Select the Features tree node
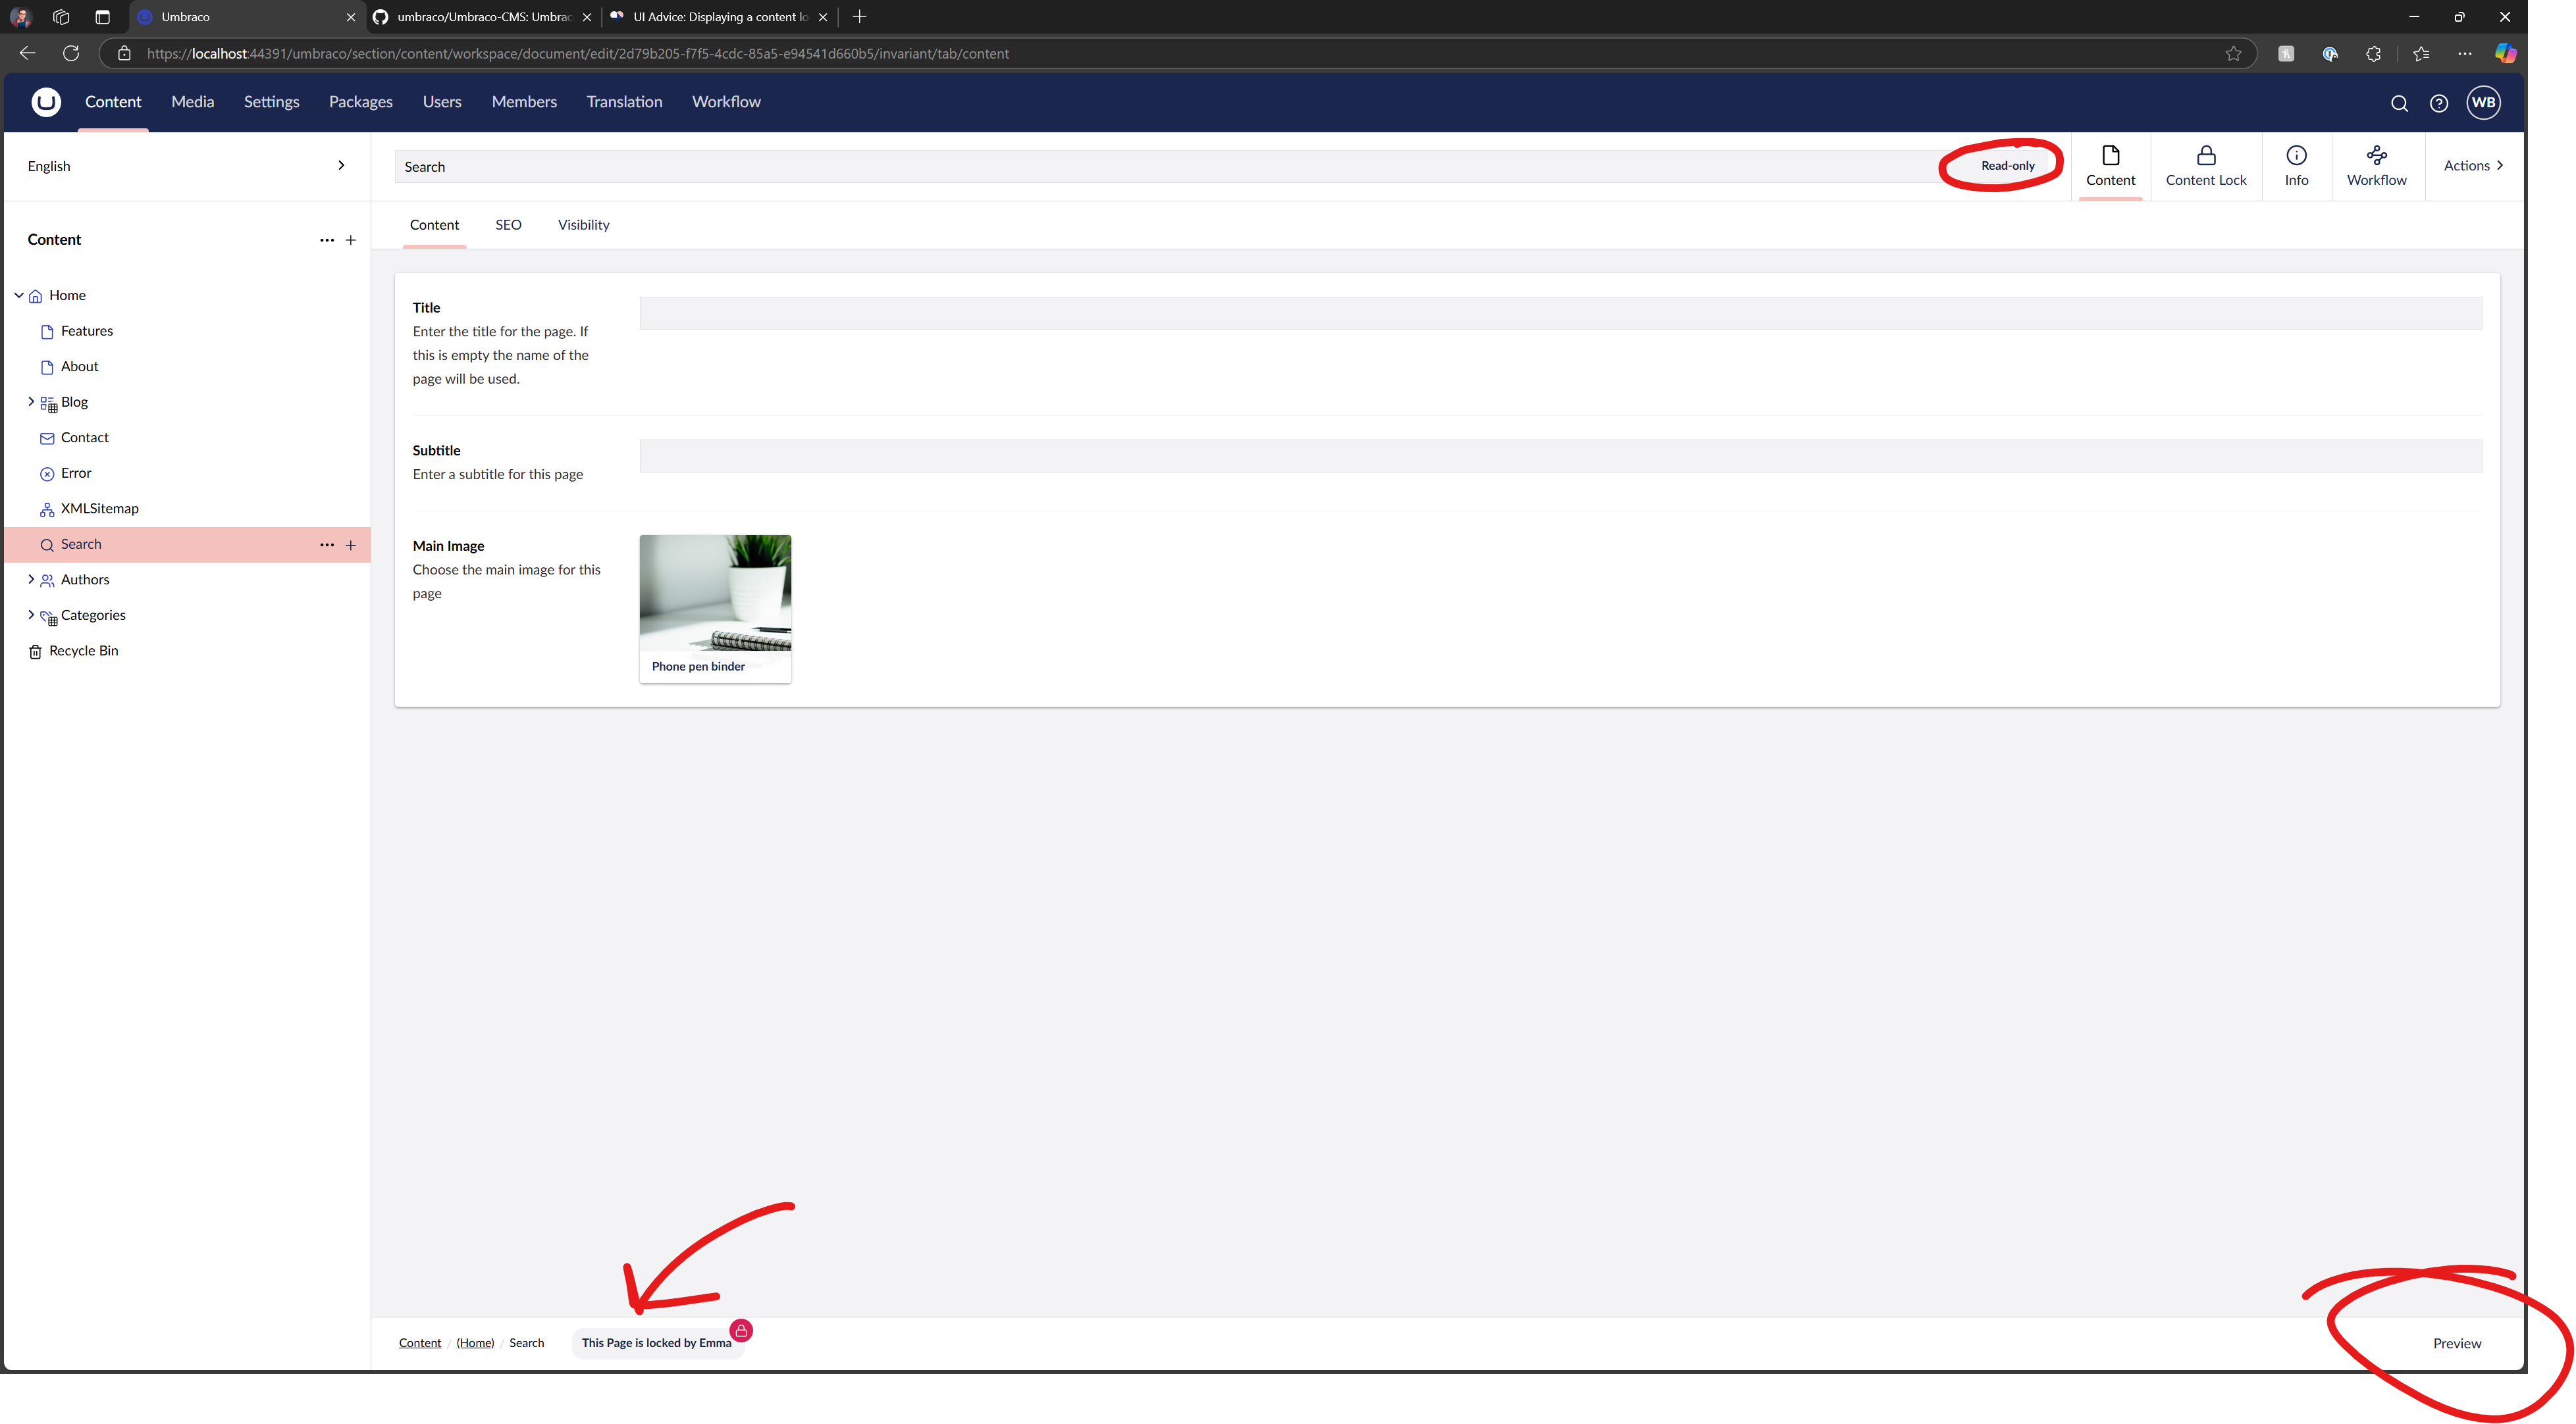 [87, 331]
